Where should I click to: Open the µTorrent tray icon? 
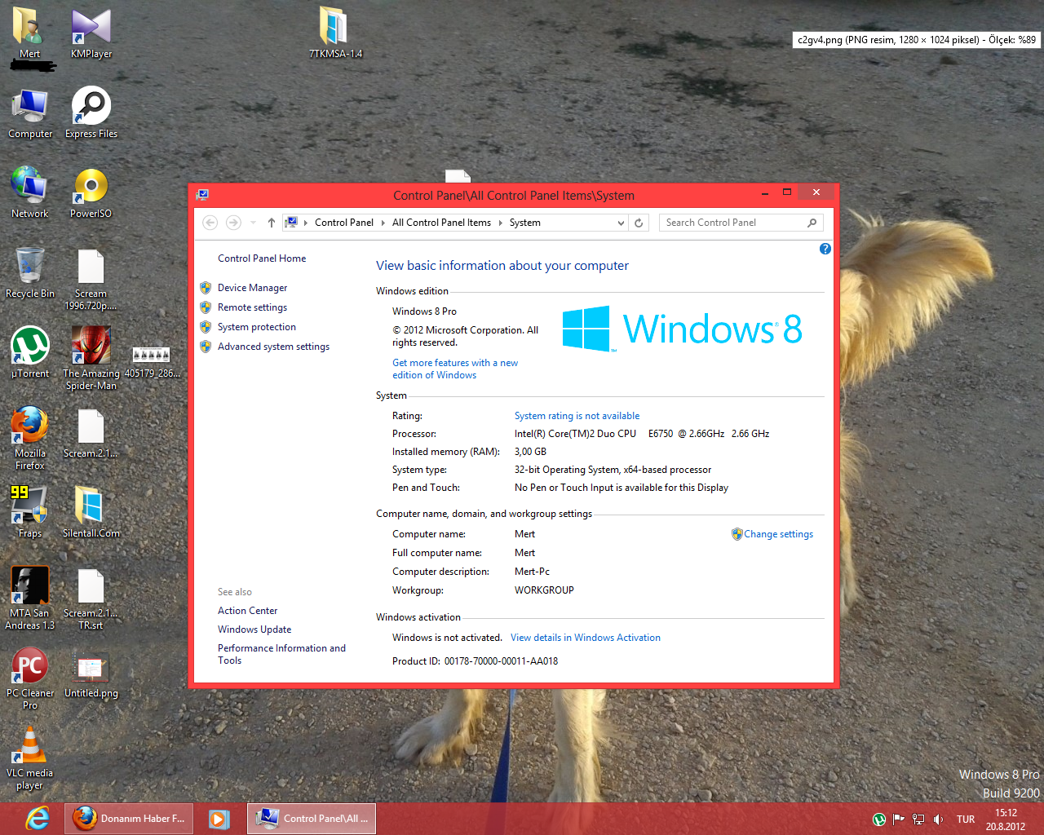pos(879,820)
